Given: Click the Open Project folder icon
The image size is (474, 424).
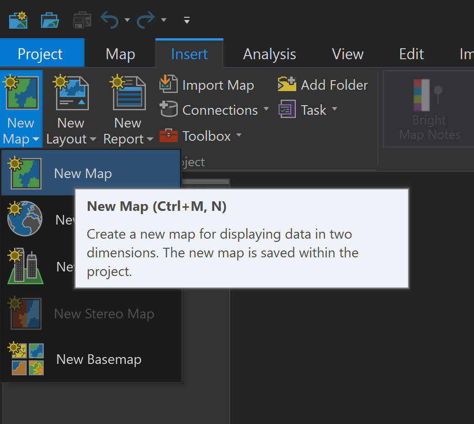Looking at the screenshot, I should click(49, 20).
